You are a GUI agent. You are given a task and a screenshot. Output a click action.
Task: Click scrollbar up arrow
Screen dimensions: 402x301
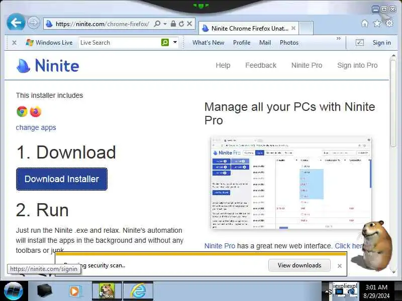[393, 55]
